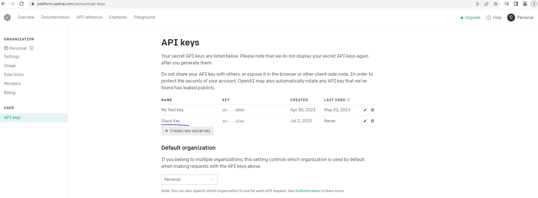Open API reference in top navigation
The height and width of the screenshot is (198, 538).
pos(89,17)
